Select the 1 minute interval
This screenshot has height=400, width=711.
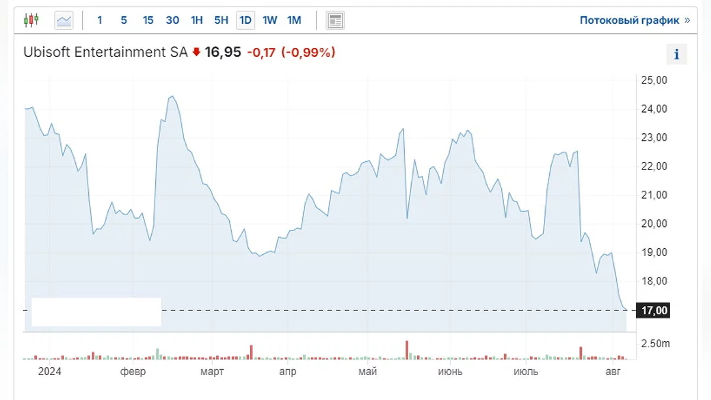100,20
